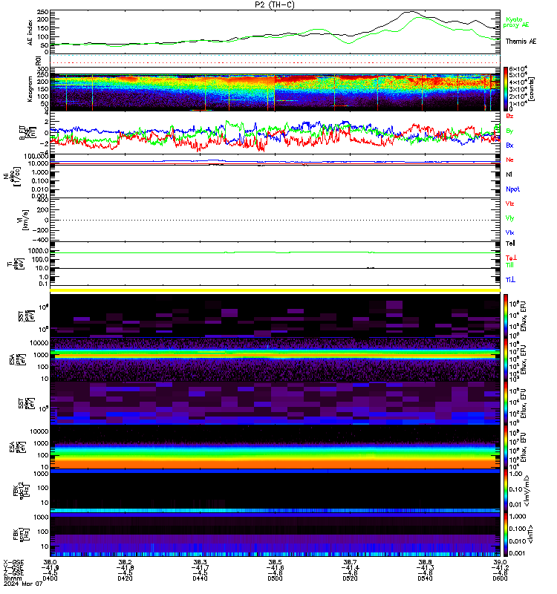Viewport: 557px width, 594px height.
Task: Select the <|mV/m|> color bar label
Action: click(x=527, y=492)
